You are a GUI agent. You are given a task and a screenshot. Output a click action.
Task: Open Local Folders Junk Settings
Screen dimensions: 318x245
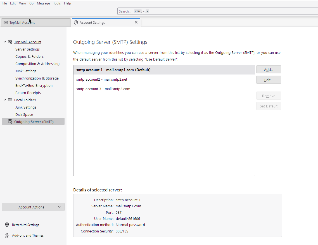[26, 107]
